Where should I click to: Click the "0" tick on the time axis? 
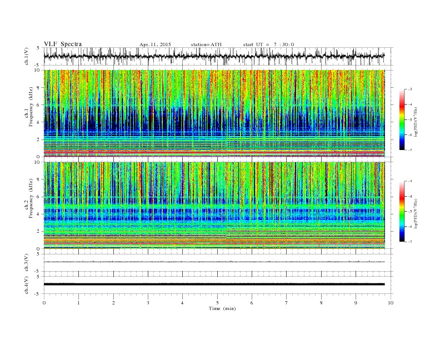[x=44, y=303]
